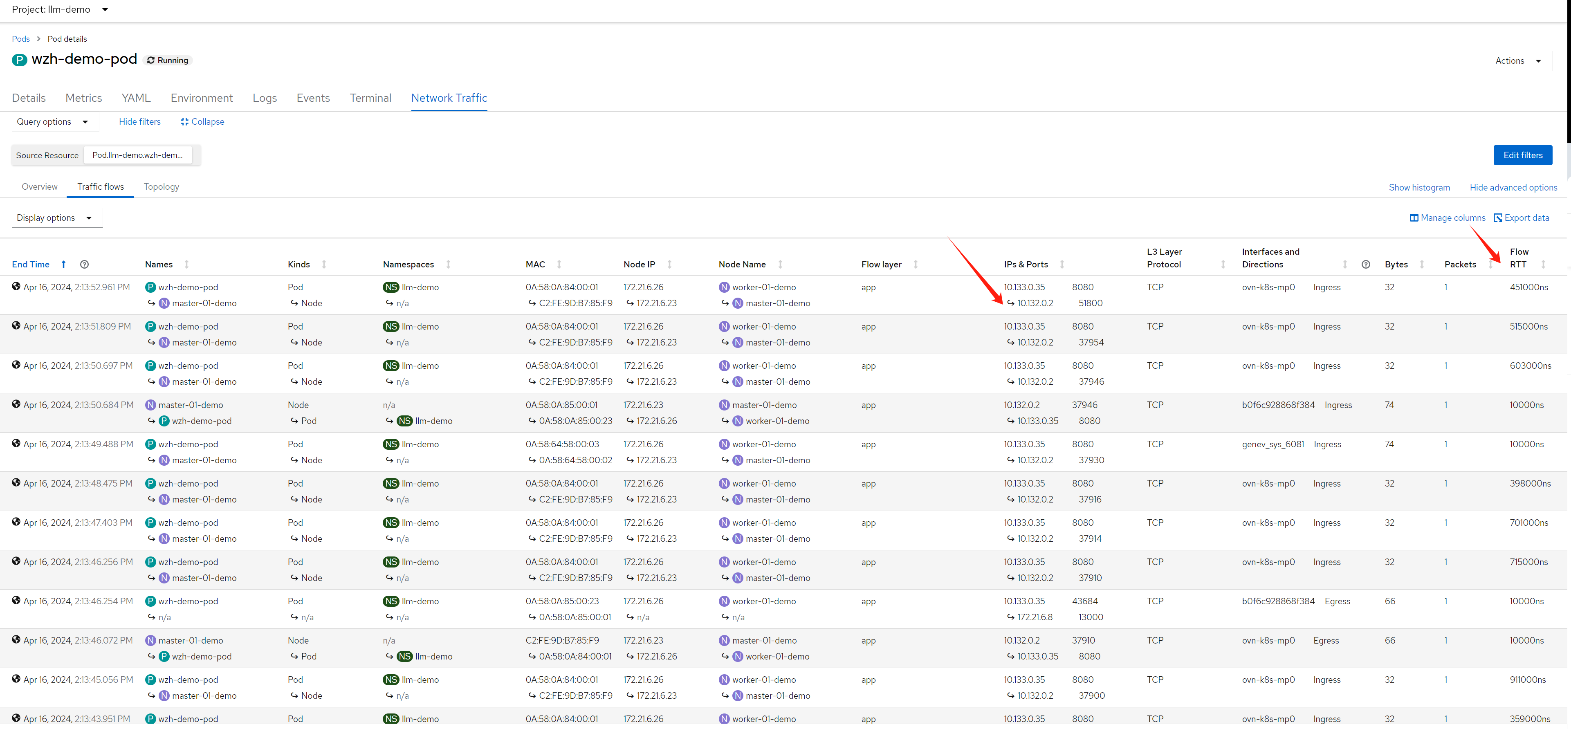Image resolution: width=1571 pixels, height=729 pixels.
Task: Click the Interfaces and Directions help icon
Action: pyautogui.click(x=1365, y=264)
